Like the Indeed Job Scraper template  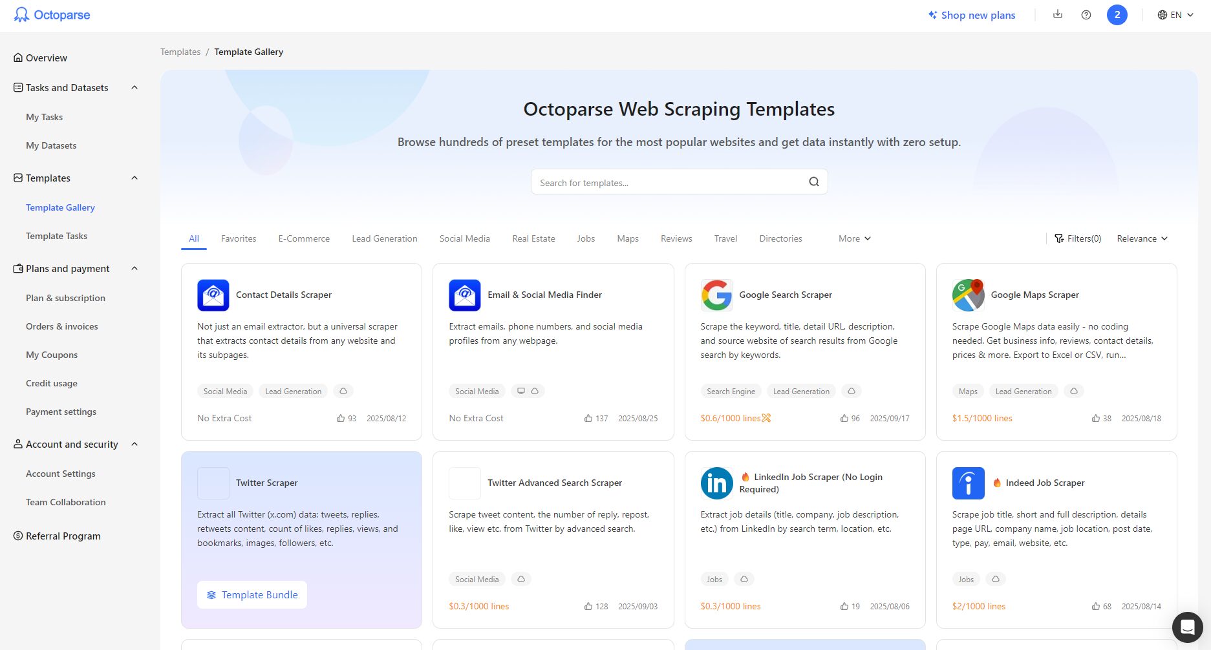click(x=1096, y=606)
